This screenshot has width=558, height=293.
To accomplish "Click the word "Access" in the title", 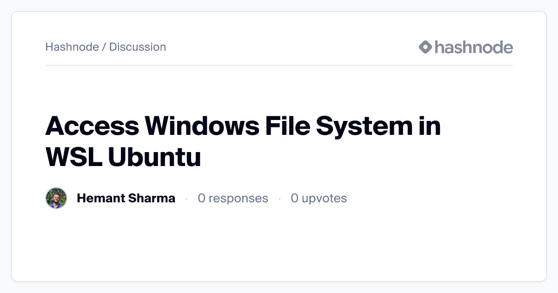I will coord(93,126).
